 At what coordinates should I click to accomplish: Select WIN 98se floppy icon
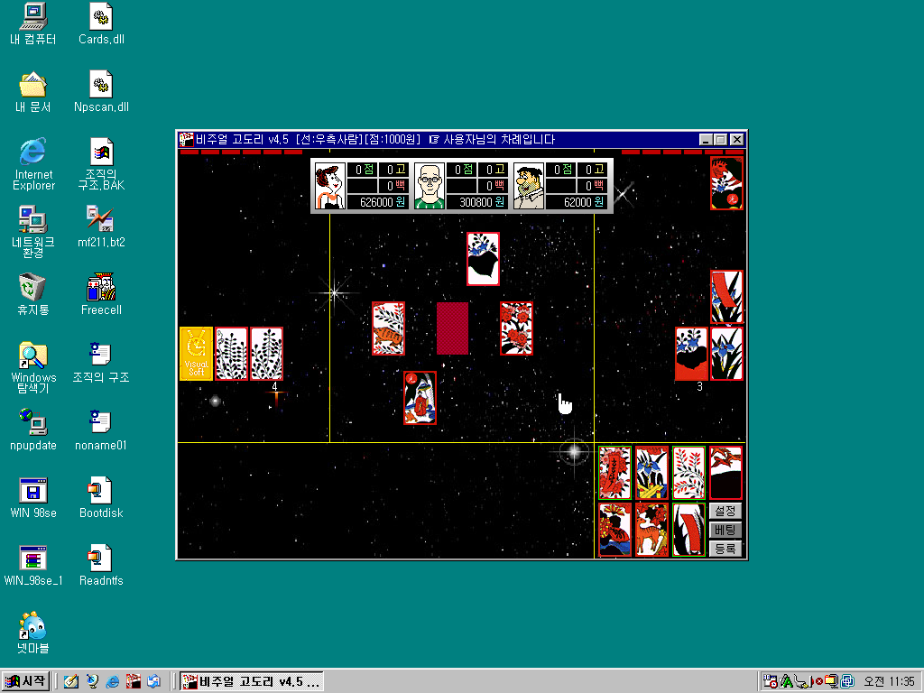tap(33, 497)
